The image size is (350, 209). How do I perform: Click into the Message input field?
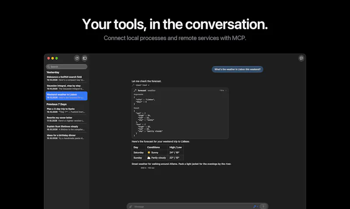pyautogui.click(x=193, y=206)
